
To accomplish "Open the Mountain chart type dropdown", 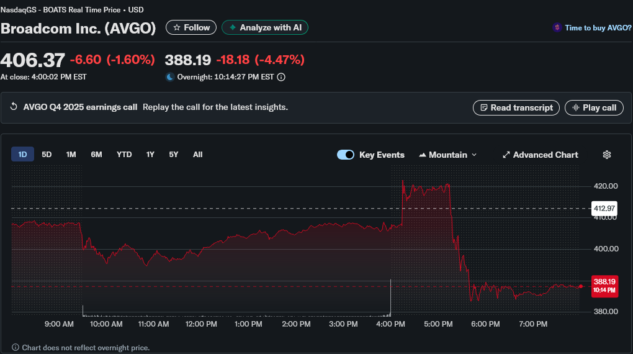I will (x=447, y=155).
